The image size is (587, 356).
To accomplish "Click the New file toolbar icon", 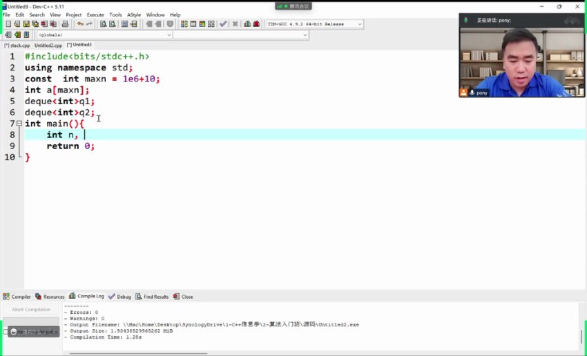I will (x=8, y=24).
